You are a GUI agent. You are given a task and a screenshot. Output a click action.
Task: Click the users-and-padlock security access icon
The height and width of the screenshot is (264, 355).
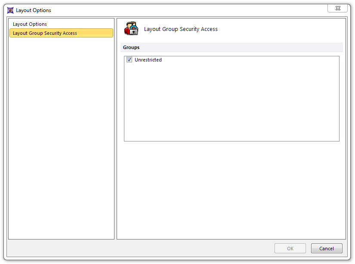point(131,29)
